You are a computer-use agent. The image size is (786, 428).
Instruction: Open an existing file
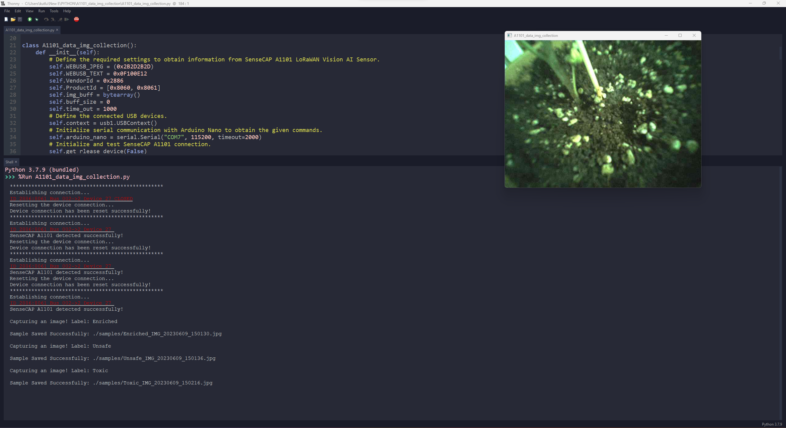[13, 19]
